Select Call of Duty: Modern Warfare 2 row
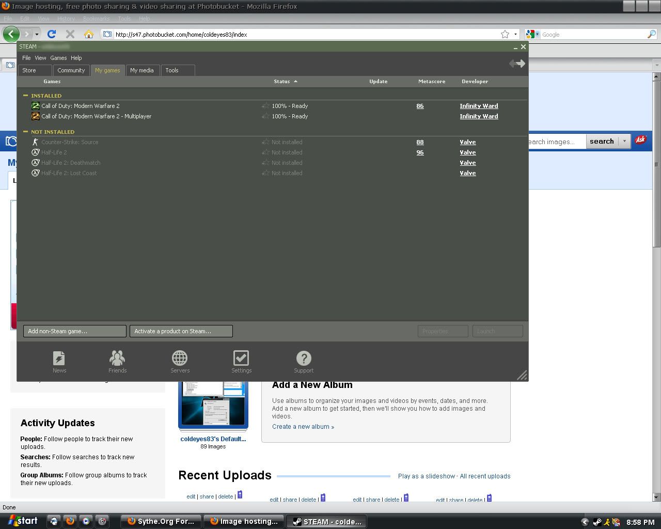Viewport: 661px width, 529px height. (x=273, y=106)
